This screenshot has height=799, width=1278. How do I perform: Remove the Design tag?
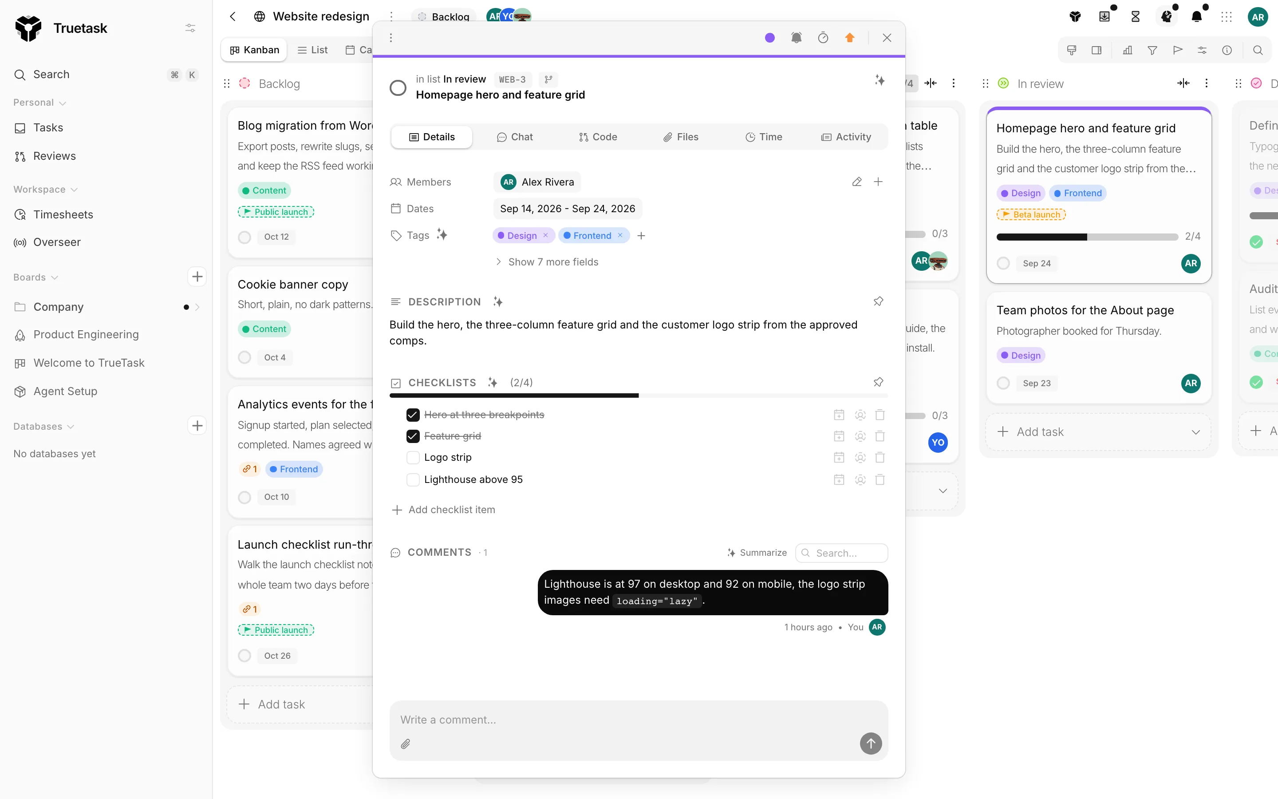[545, 235]
